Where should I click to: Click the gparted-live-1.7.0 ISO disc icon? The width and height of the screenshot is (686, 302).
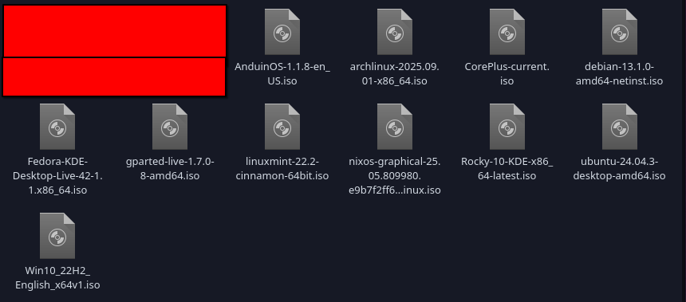170,127
